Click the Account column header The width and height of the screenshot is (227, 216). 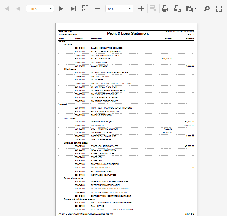coord(79,38)
